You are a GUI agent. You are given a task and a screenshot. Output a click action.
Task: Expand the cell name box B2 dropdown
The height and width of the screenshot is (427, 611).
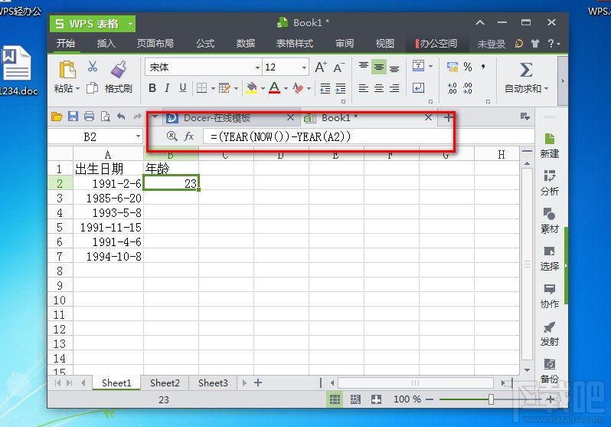click(138, 136)
